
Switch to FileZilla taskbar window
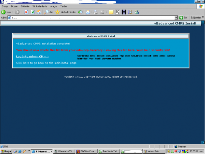pyautogui.click(x=86, y=151)
